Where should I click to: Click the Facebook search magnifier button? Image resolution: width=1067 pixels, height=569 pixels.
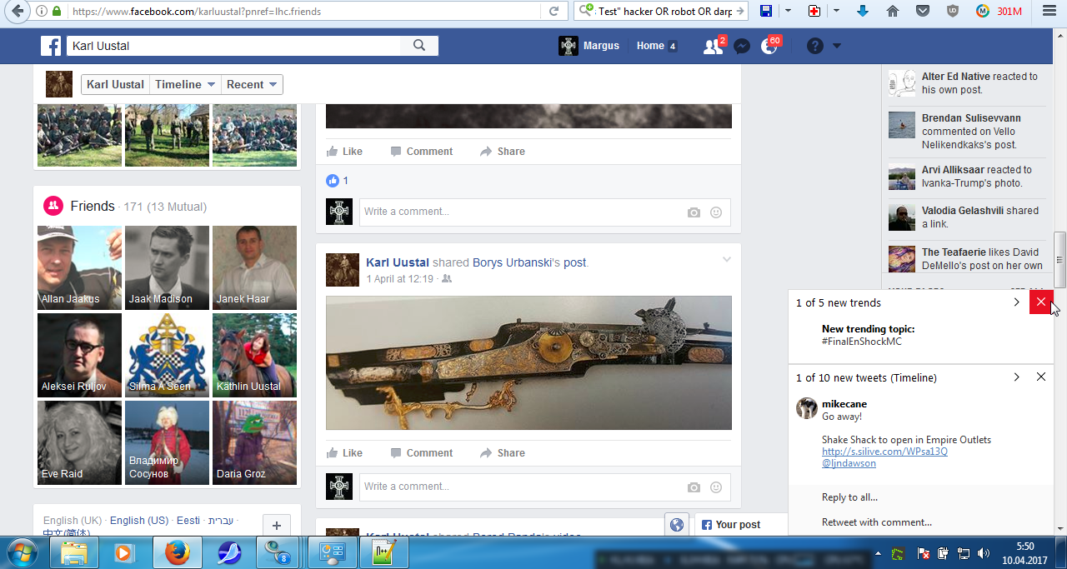(419, 46)
